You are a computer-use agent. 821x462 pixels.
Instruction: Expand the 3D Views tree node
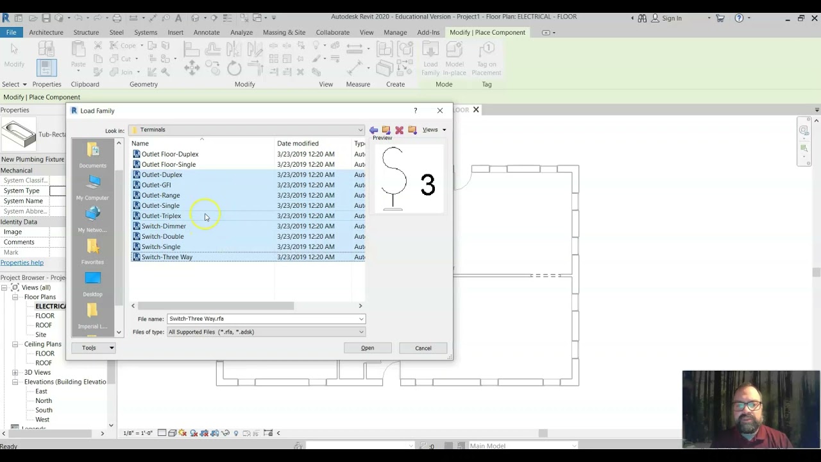pos(15,372)
